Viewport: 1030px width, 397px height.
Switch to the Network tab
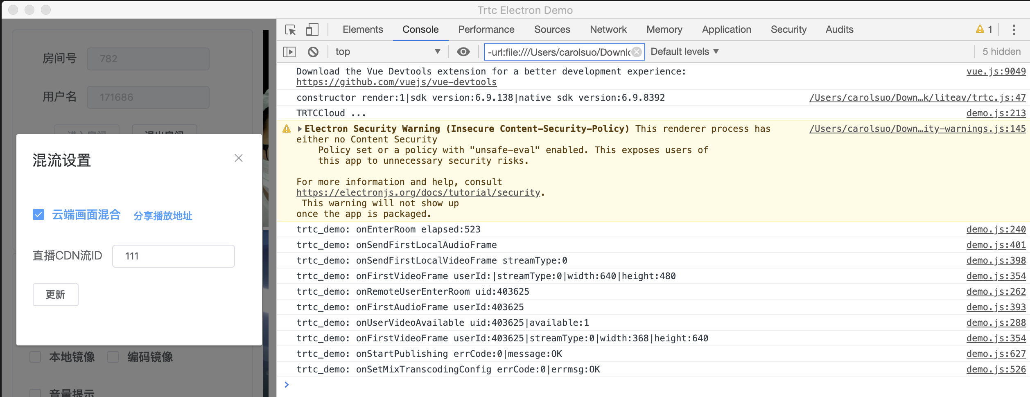(x=608, y=29)
